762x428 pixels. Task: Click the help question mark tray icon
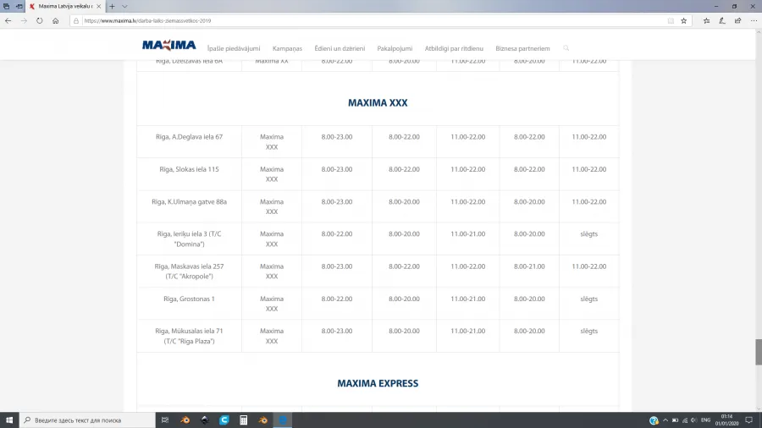pos(654,420)
